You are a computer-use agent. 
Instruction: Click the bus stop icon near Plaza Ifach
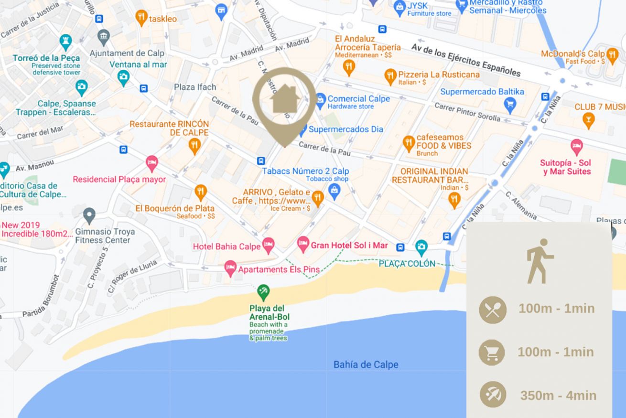tap(143, 88)
